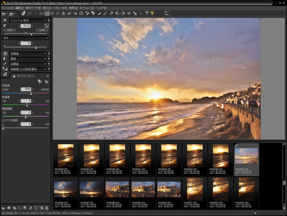Click the exposure bias +/- icon

pos(5,26)
